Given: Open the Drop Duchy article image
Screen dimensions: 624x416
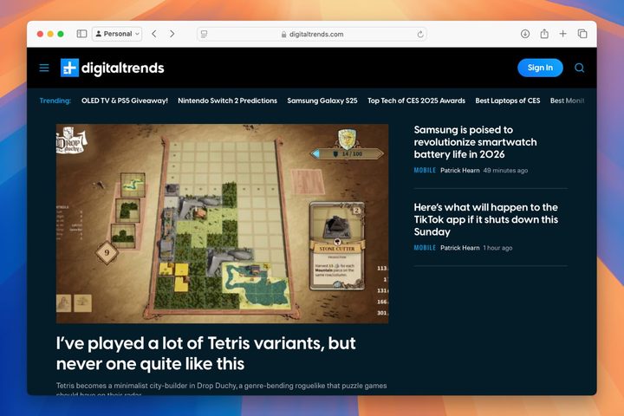Looking at the screenshot, I should click(x=222, y=224).
